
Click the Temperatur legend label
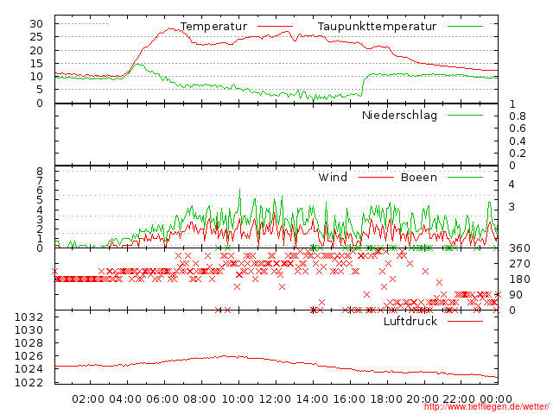click(x=213, y=27)
